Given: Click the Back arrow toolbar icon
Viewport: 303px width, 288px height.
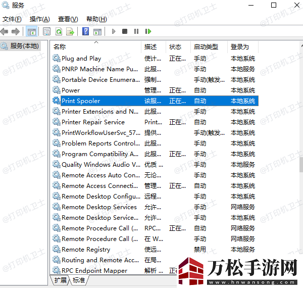Looking at the screenshot, I should tap(4, 31).
